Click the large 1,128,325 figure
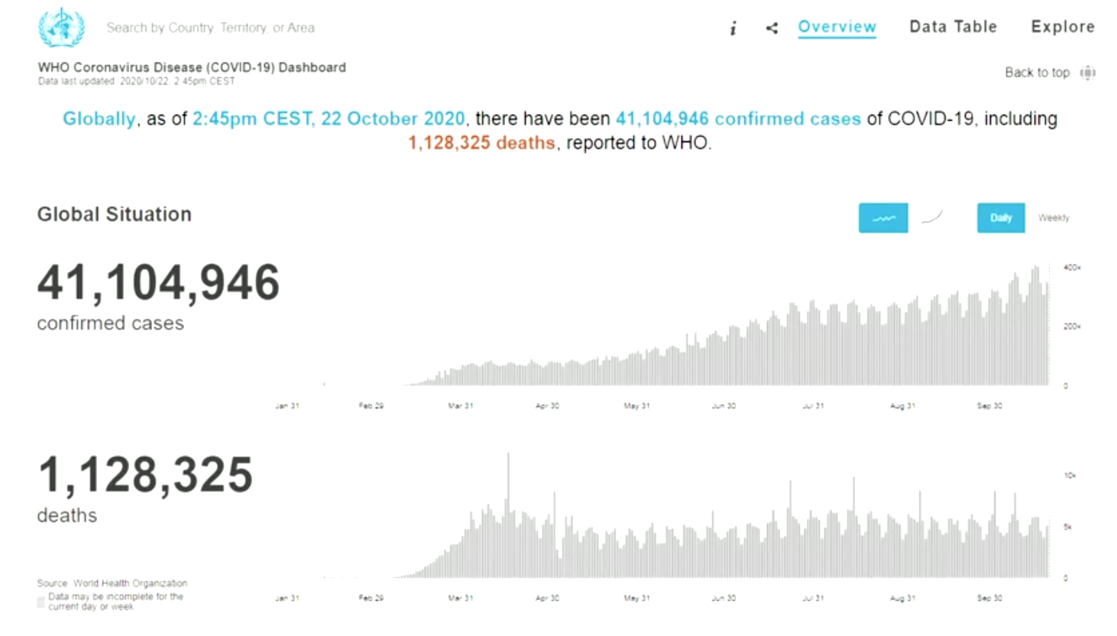Image resolution: width=1117 pixels, height=636 pixels. pos(145,475)
